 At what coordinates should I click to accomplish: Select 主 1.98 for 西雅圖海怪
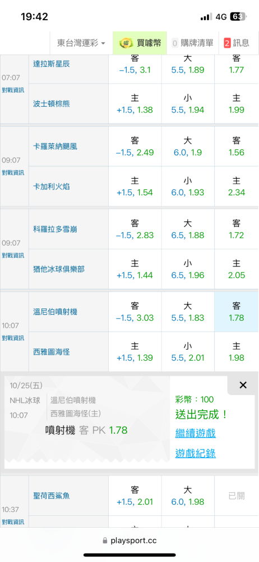[x=236, y=352]
